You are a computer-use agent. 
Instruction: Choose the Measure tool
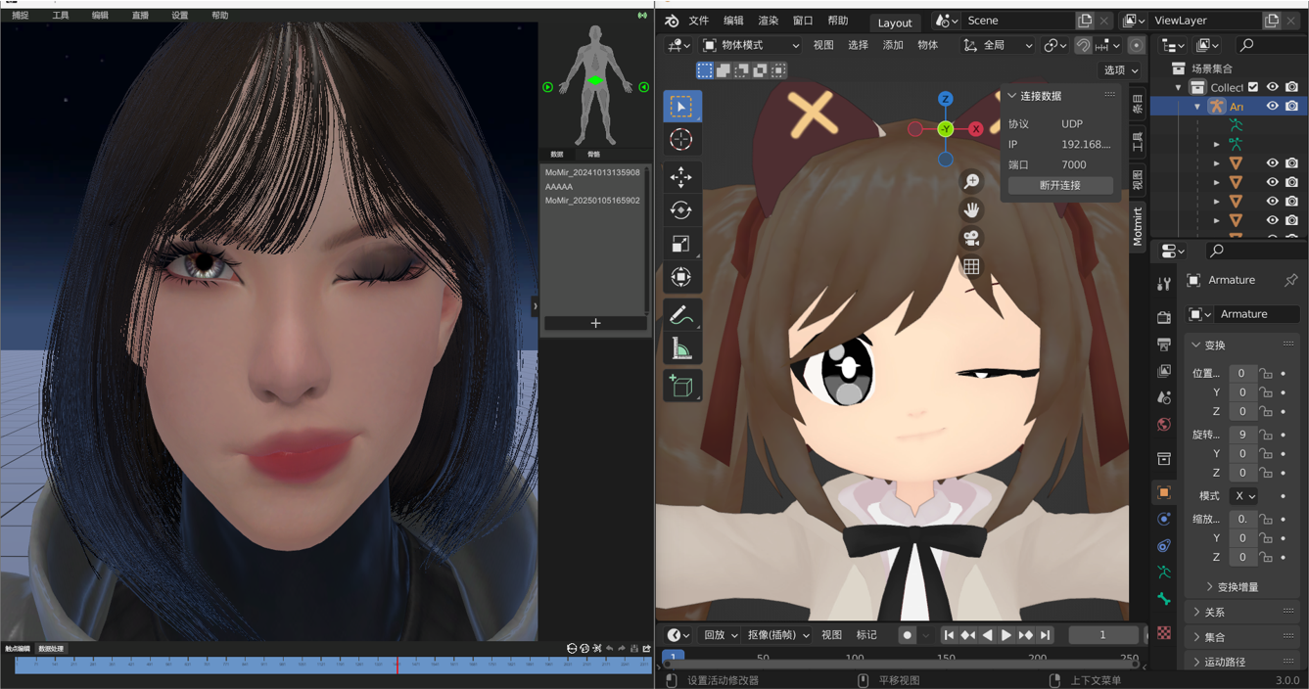680,349
